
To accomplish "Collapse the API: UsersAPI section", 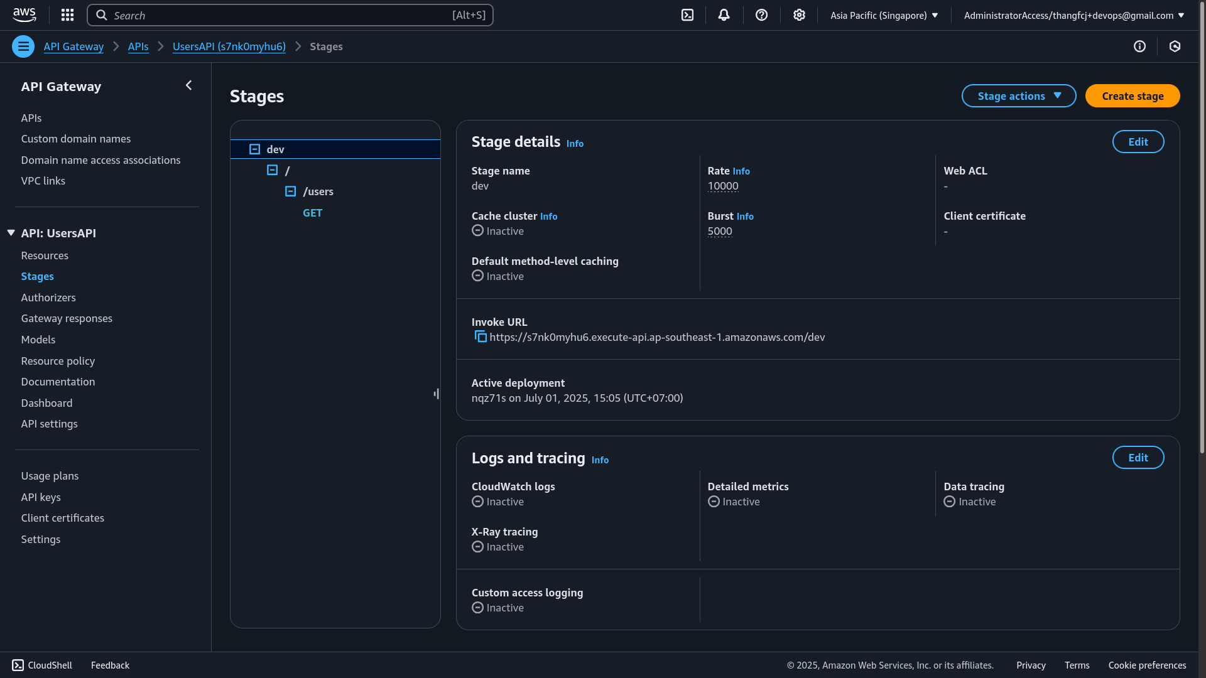I will tap(11, 233).
